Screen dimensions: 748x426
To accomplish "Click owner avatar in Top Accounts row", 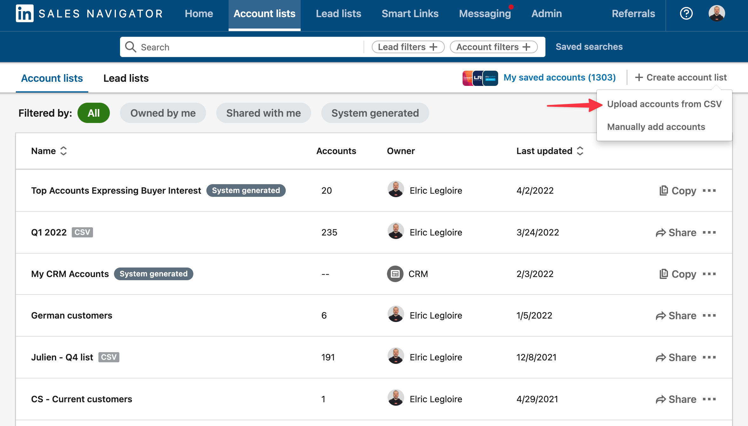I will [x=396, y=189].
